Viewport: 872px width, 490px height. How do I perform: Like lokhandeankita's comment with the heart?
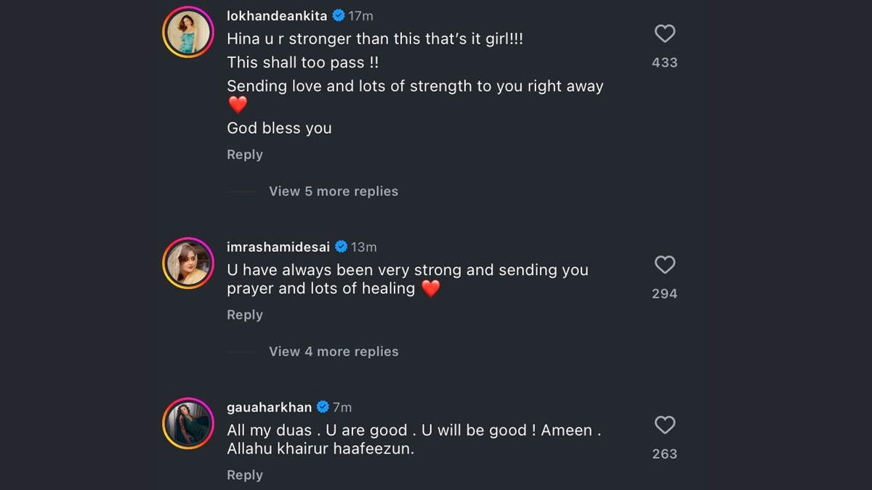(665, 33)
